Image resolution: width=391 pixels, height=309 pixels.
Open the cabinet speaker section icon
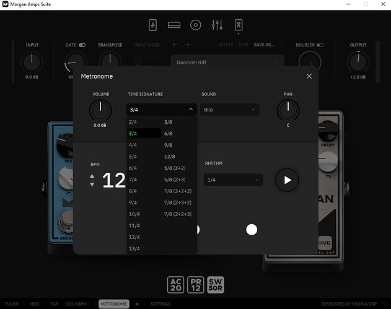click(195, 25)
